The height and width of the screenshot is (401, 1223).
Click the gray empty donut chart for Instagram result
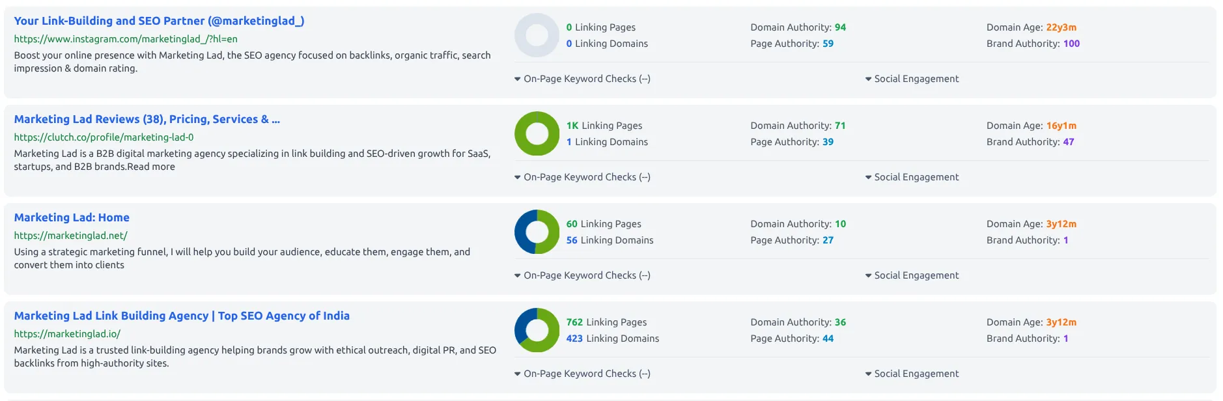point(537,35)
